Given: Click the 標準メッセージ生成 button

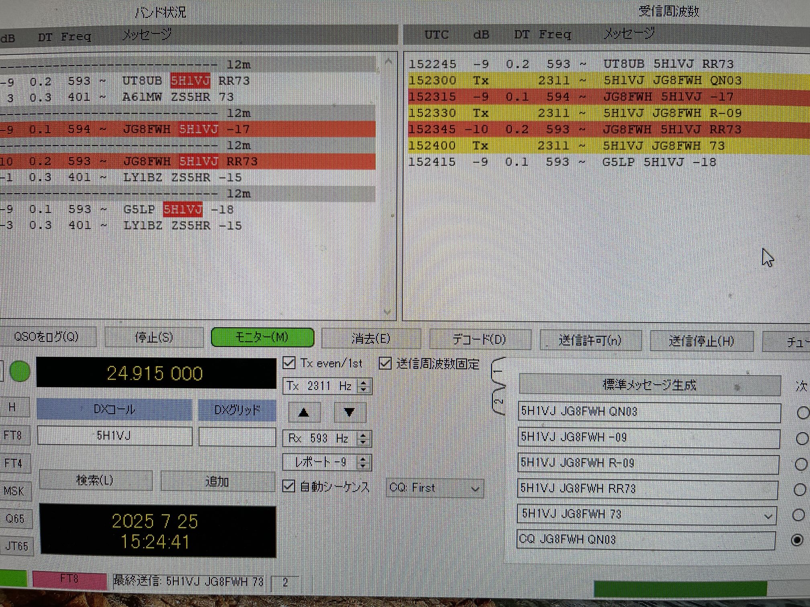Looking at the screenshot, I should 649,385.
